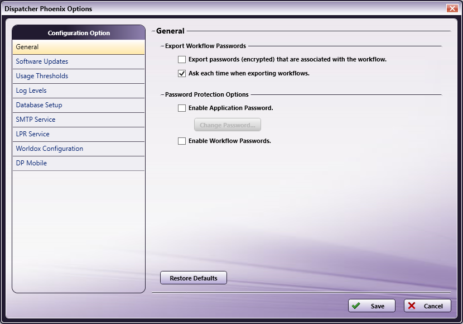Uncheck Ask each time when exporting workflows
This screenshot has width=463, height=324.
pos(182,74)
